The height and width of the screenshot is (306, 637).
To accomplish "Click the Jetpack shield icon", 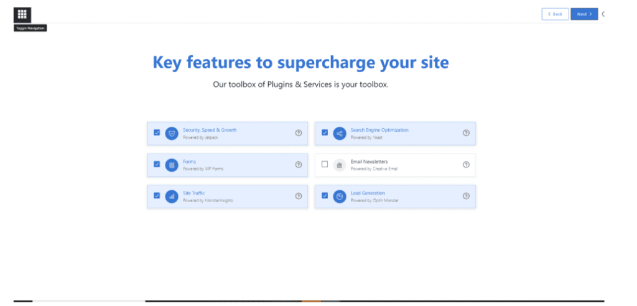I will pos(172,133).
